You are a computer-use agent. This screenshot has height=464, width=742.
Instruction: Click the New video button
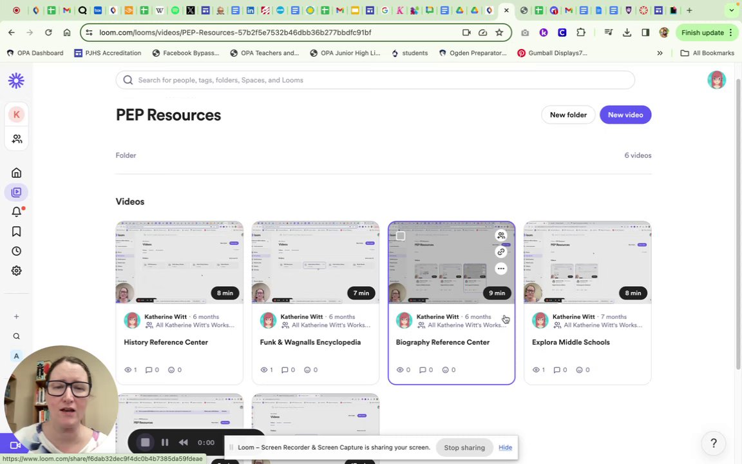pos(625,115)
